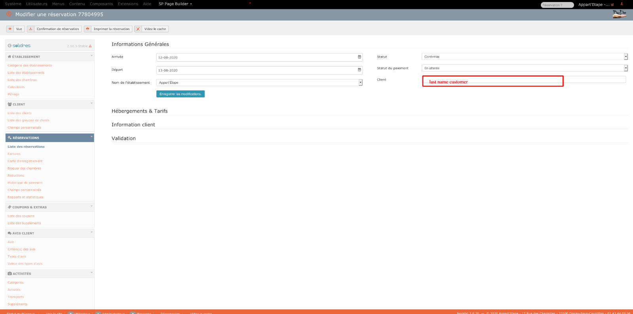Viewport: 633px width, 314px height.
Task: Click the download icon for Confirmation de réservation
Action: [x=30, y=29]
